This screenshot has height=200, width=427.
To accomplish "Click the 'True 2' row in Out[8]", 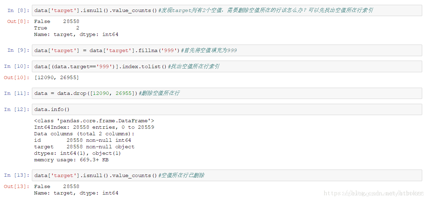I will point(57,28).
